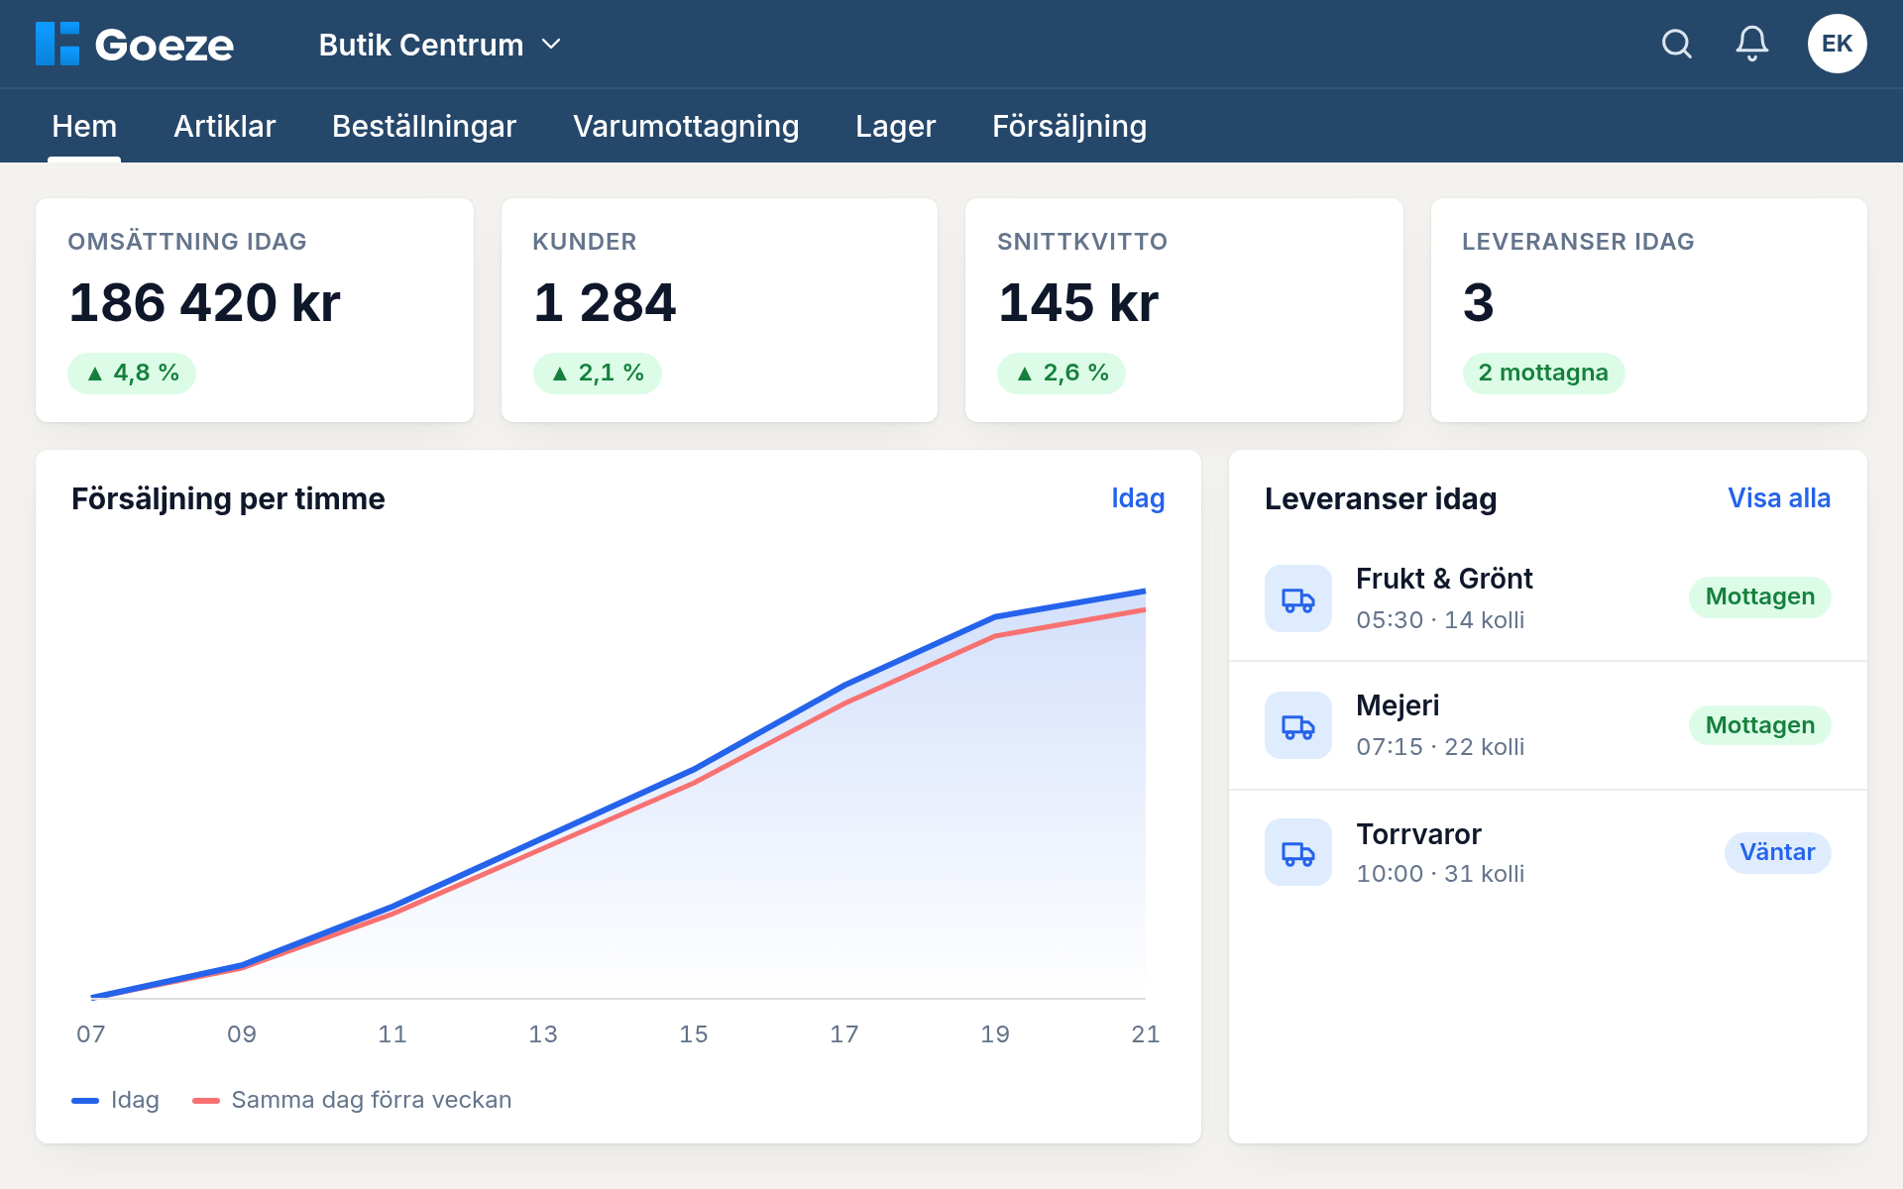Switch to the Lager tab
This screenshot has height=1189, width=1903.
pos(896,126)
